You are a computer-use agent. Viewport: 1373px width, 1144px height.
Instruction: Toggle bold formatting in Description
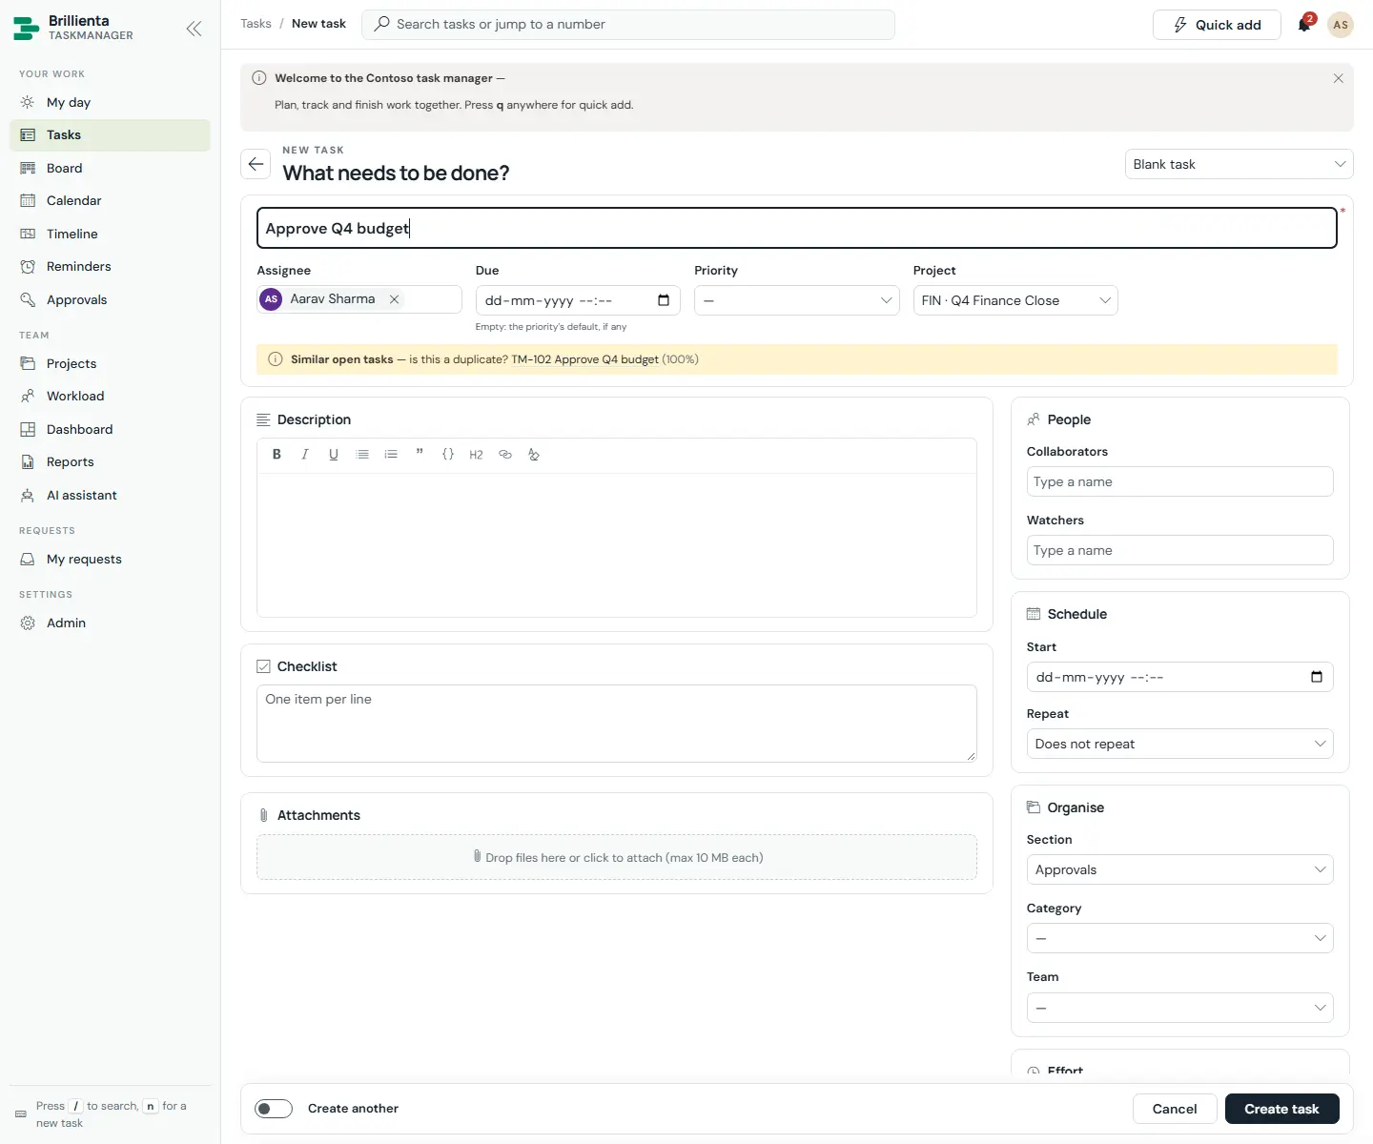click(277, 455)
